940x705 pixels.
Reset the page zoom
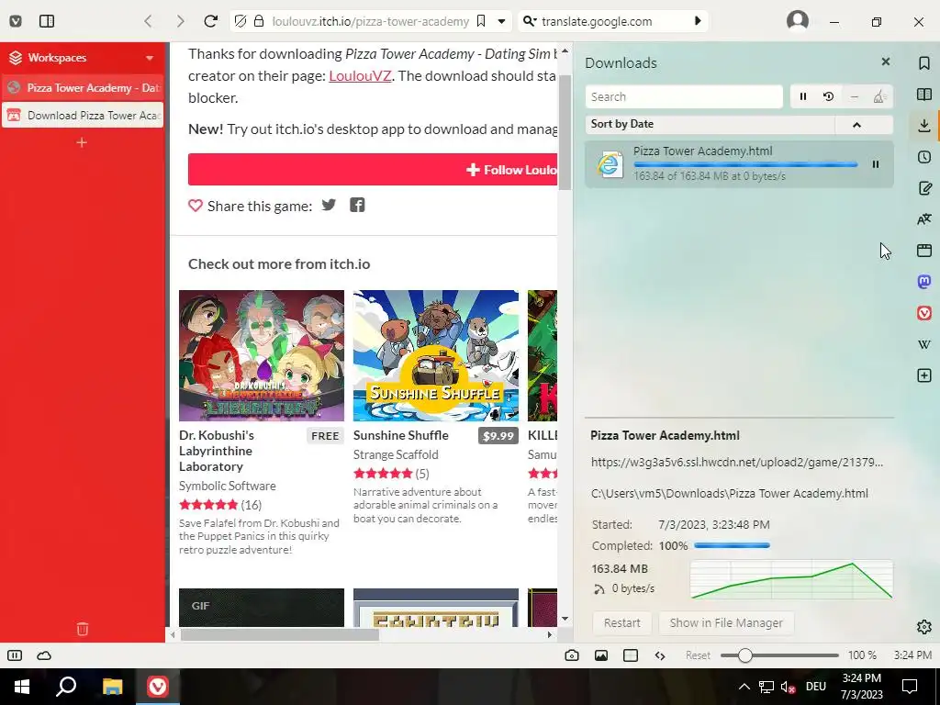click(x=698, y=655)
